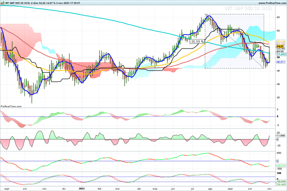Click the 'feb' month label on time axis
Screen dimensions: 287x191
pos(99,189)
